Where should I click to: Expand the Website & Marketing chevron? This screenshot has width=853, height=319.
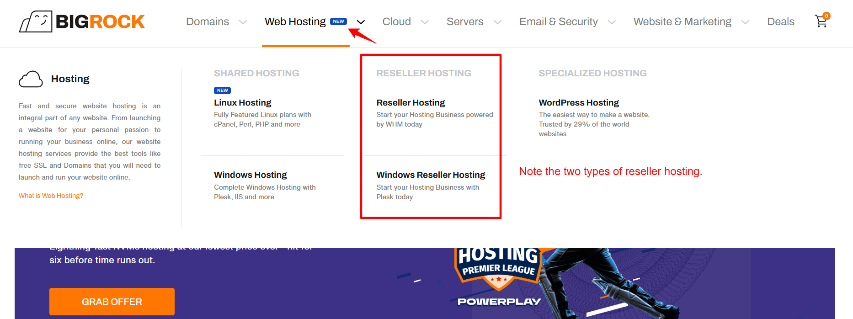745,22
